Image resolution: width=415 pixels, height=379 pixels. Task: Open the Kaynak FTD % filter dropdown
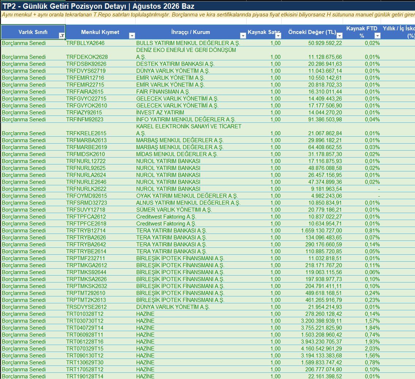(378, 36)
